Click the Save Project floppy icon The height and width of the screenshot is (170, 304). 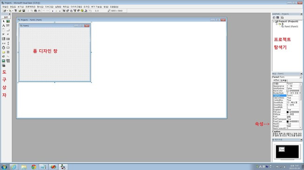[x=24, y=11]
